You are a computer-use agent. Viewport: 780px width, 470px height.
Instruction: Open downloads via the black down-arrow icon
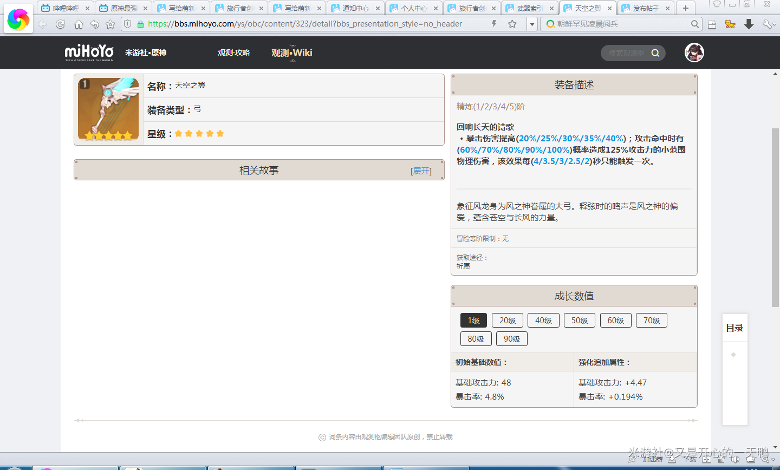point(749,24)
